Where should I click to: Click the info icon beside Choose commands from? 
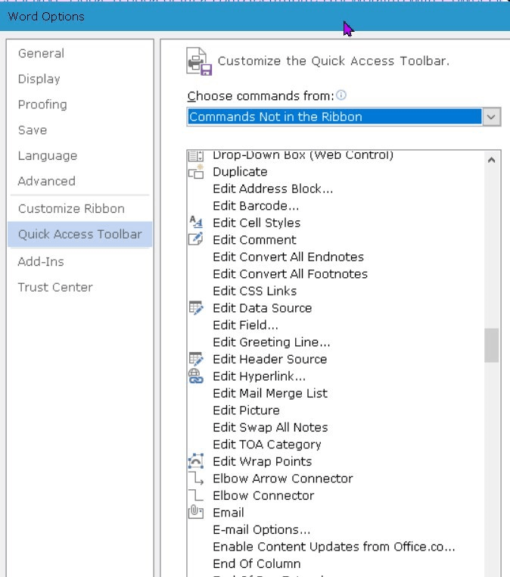click(x=341, y=95)
